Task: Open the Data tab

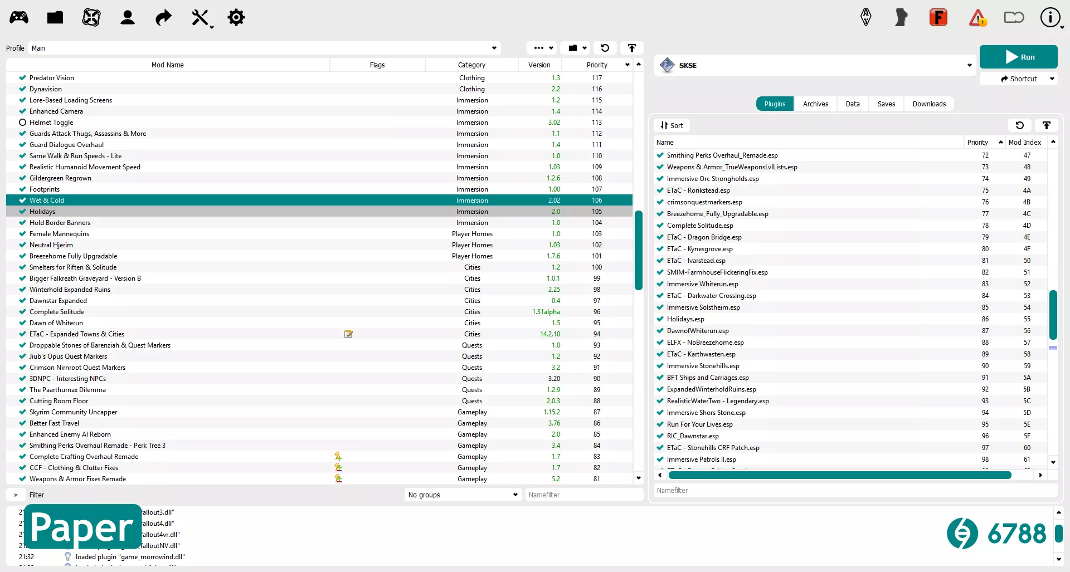Action: tap(853, 104)
